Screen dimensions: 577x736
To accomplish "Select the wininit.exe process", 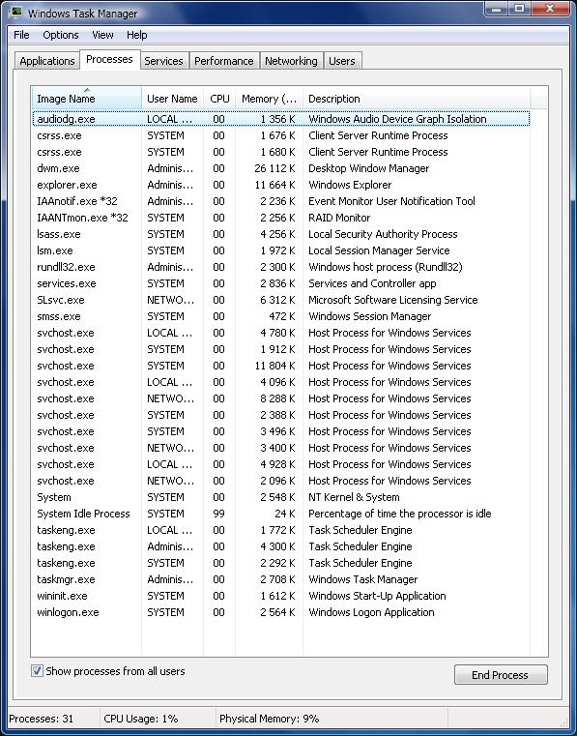I will coord(281,595).
